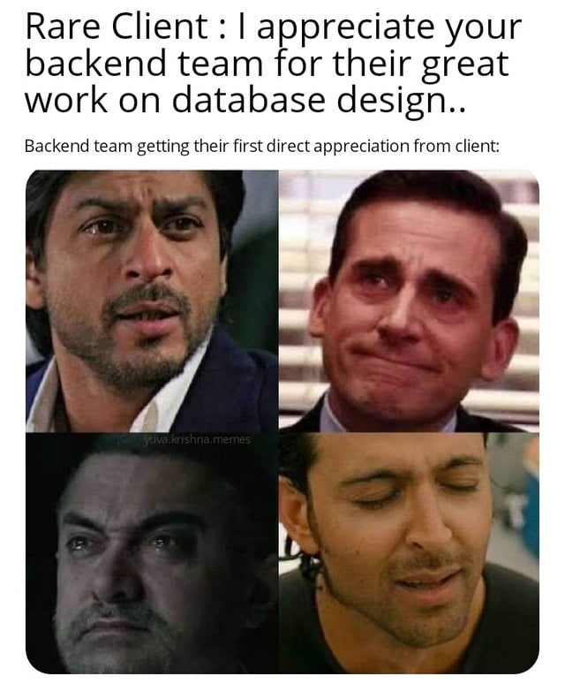The image size is (565, 699).
Task: Open the dark bottom-left gray-bearded man photo
Action: (152, 553)
